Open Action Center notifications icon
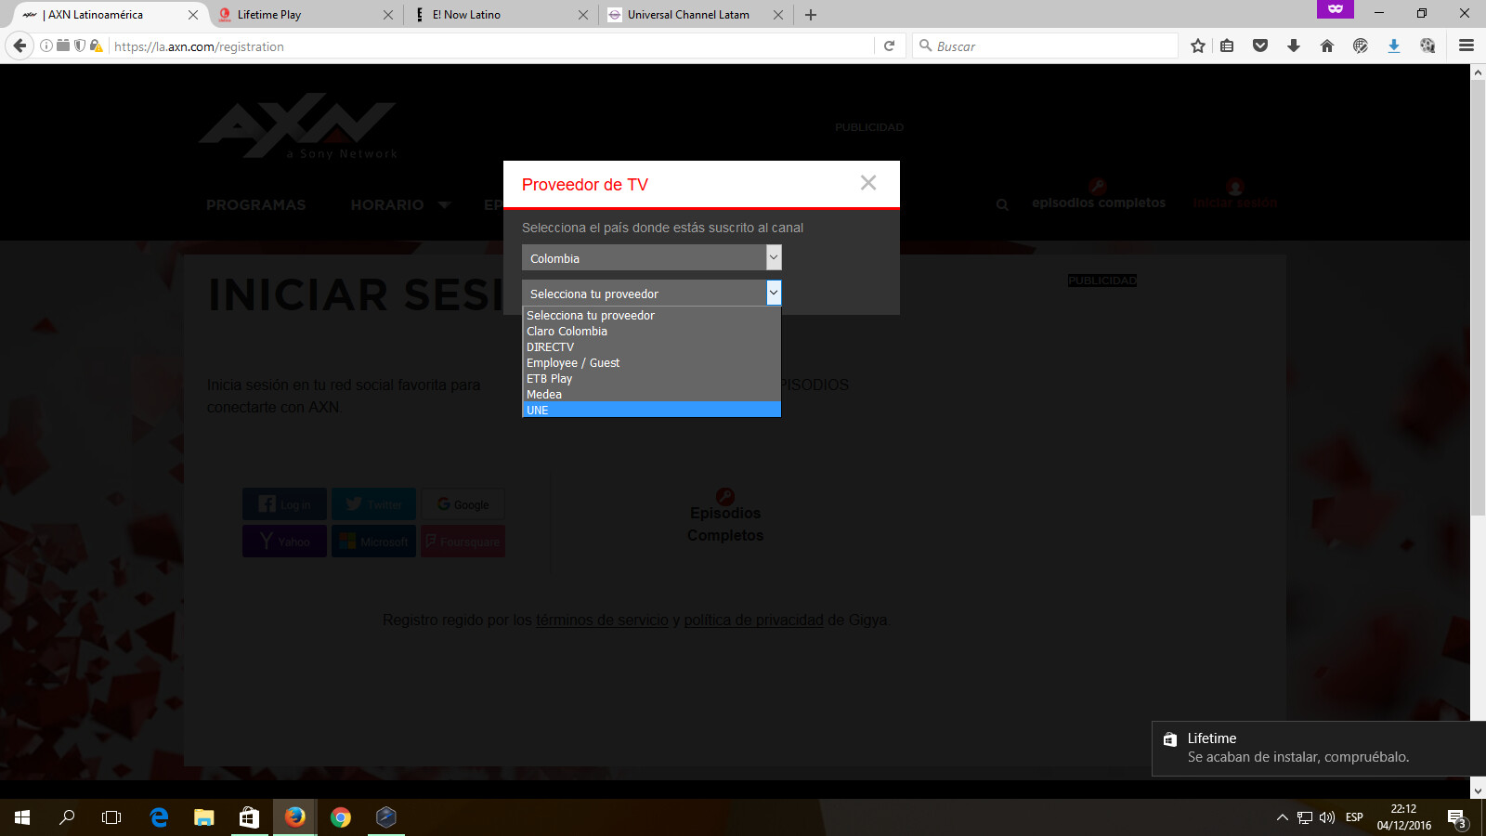Image resolution: width=1486 pixels, height=836 pixels. 1456,817
